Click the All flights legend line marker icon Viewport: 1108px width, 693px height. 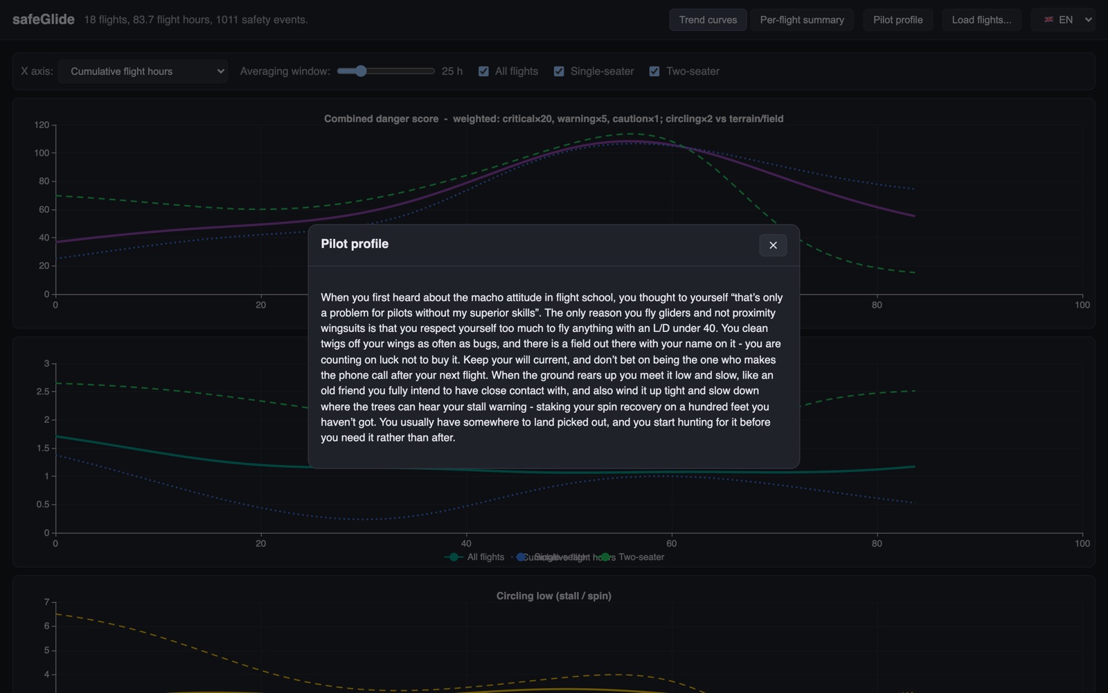454,557
